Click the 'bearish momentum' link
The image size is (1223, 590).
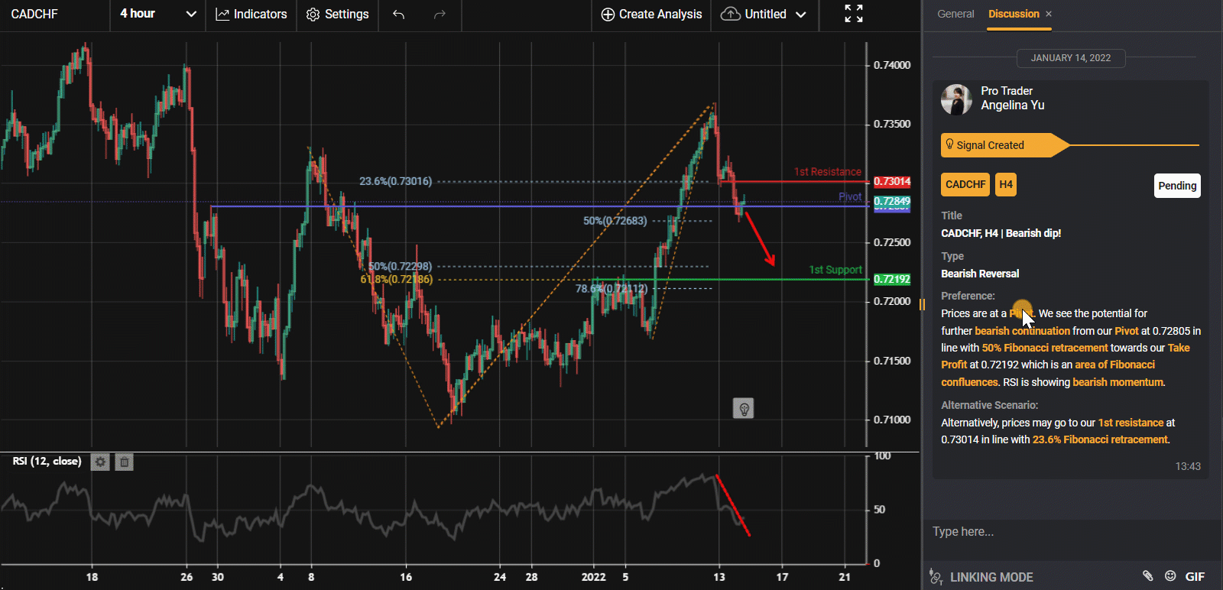pos(1118,382)
